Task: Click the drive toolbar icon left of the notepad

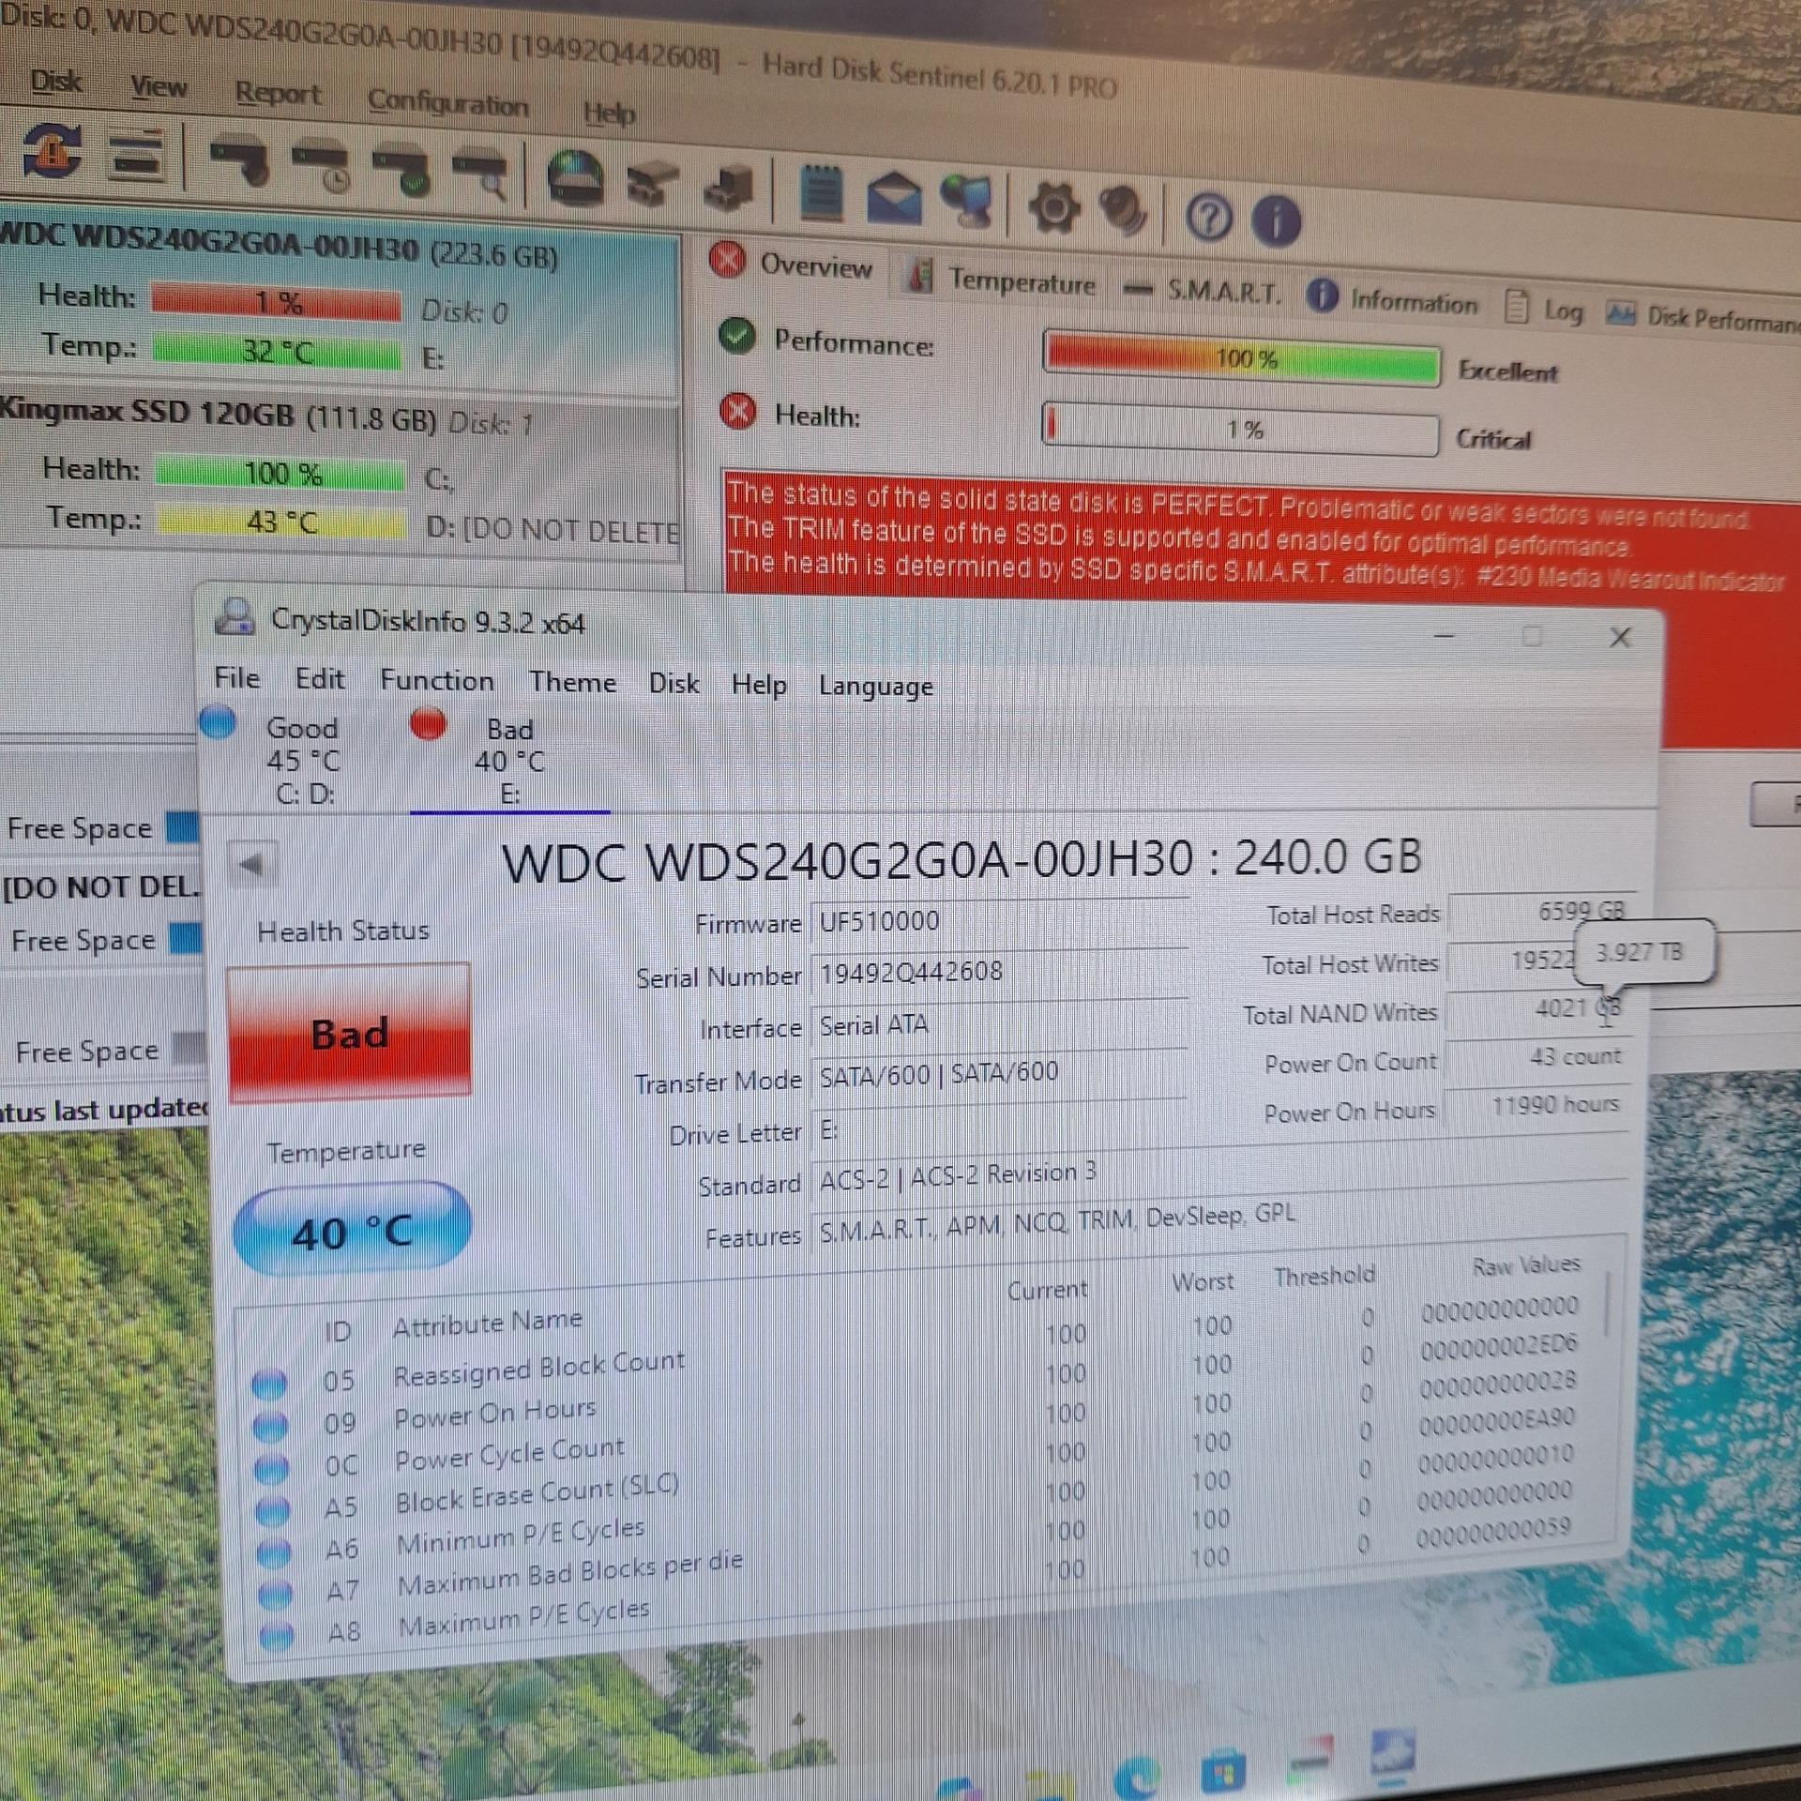Action: pos(729,188)
